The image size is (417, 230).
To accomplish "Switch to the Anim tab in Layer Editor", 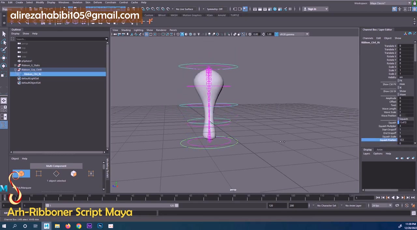I will (x=380, y=150).
